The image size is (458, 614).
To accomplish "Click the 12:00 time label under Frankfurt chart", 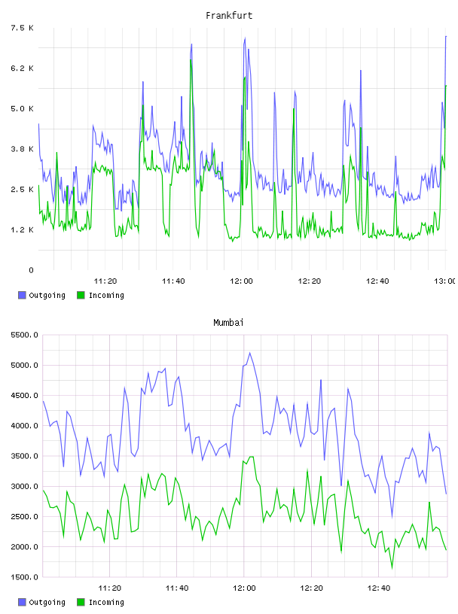I will (241, 281).
